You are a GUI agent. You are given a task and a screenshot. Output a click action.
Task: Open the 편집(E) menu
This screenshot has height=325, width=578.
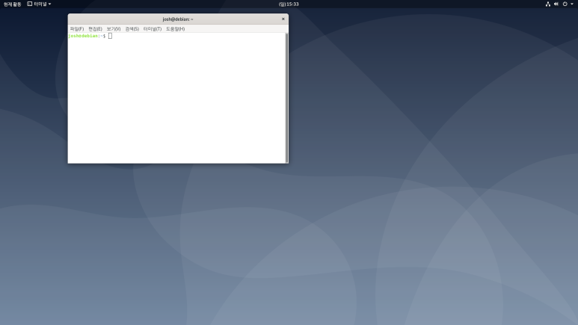coord(95,28)
